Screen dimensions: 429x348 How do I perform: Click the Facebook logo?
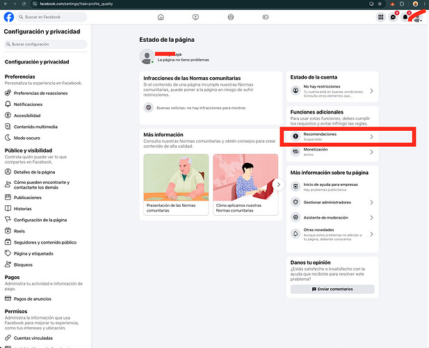(9, 17)
